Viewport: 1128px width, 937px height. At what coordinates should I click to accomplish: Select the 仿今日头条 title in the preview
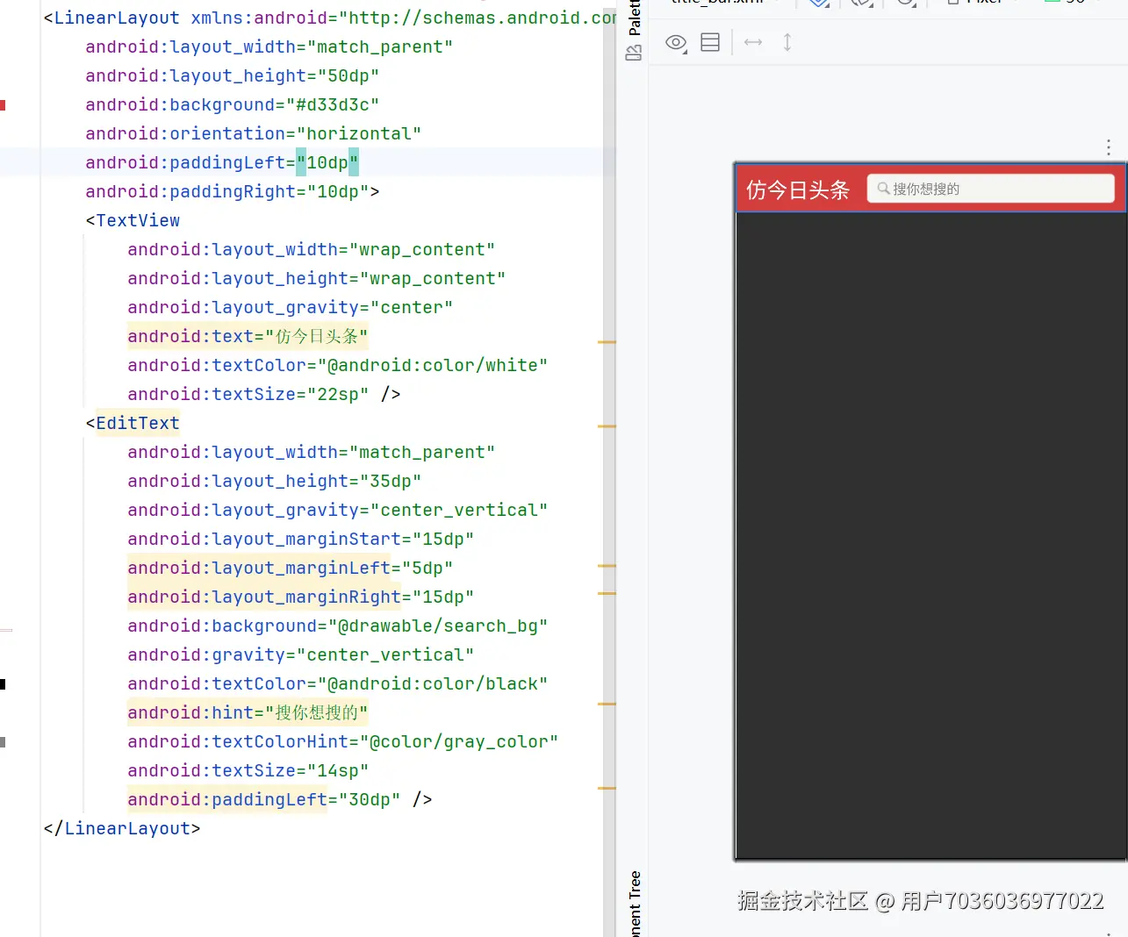(x=798, y=190)
